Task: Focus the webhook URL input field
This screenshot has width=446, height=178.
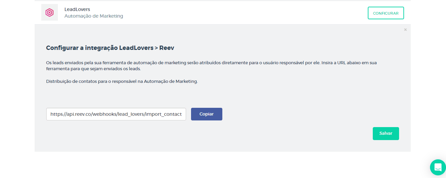Action: click(x=116, y=114)
